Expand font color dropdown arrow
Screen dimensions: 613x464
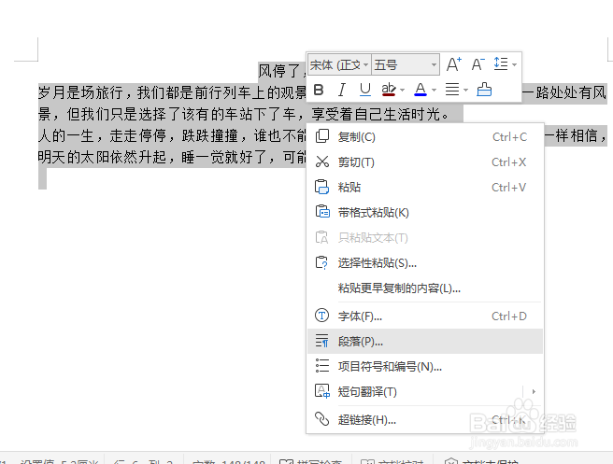coord(434,91)
